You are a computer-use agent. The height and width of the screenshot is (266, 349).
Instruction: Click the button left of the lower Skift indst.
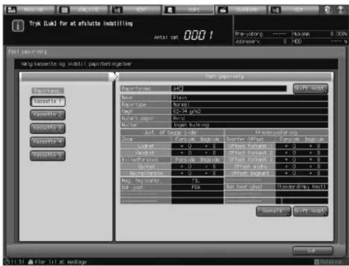(274, 211)
